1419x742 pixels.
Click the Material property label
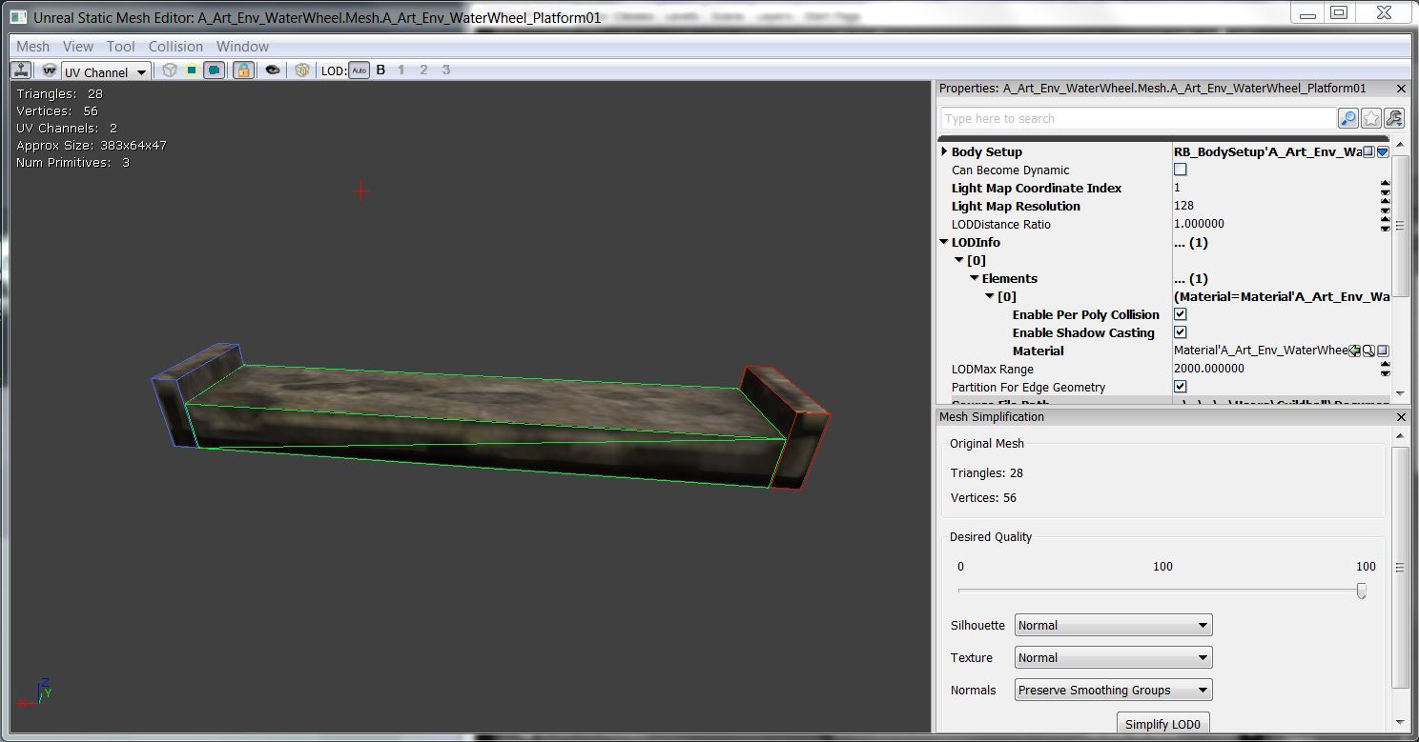click(1038, 351)
